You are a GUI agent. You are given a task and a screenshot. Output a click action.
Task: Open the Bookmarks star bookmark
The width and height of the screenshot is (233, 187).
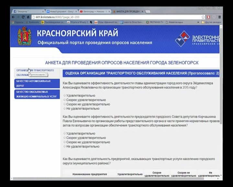(33, 22)
